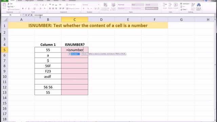Apply Comma Style format
The image size is (217, 122).
click(x=91, y=8)
